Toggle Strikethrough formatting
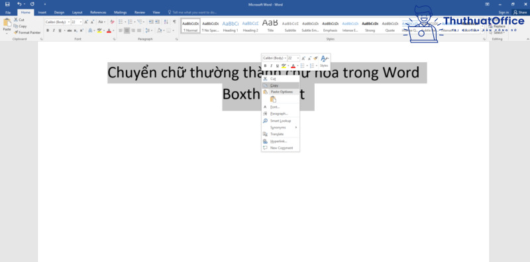This screenshot has height=262, width=530. click(x=70, y=30)
